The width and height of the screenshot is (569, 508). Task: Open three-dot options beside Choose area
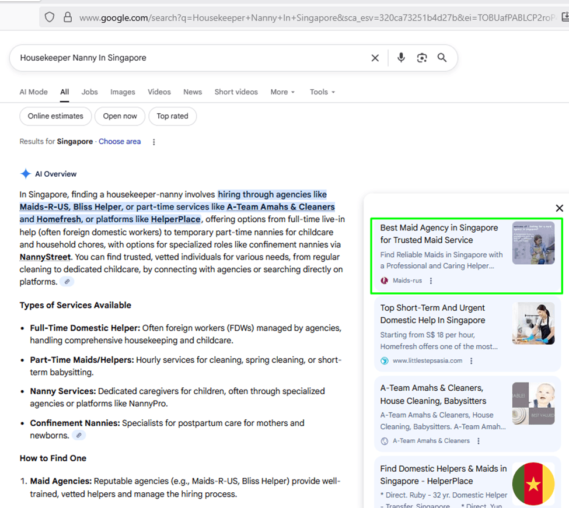point(154,142)
